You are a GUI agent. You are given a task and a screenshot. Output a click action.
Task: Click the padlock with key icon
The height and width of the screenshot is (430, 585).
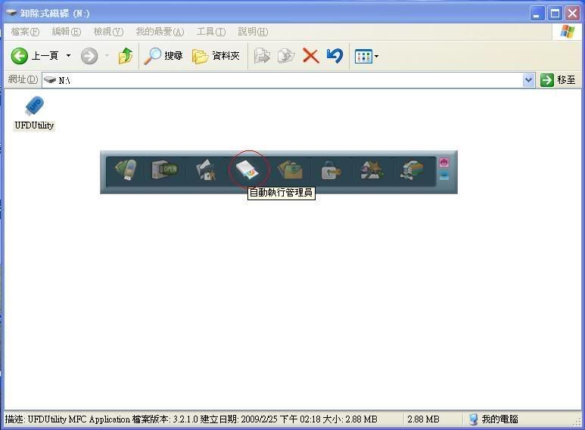330,171
